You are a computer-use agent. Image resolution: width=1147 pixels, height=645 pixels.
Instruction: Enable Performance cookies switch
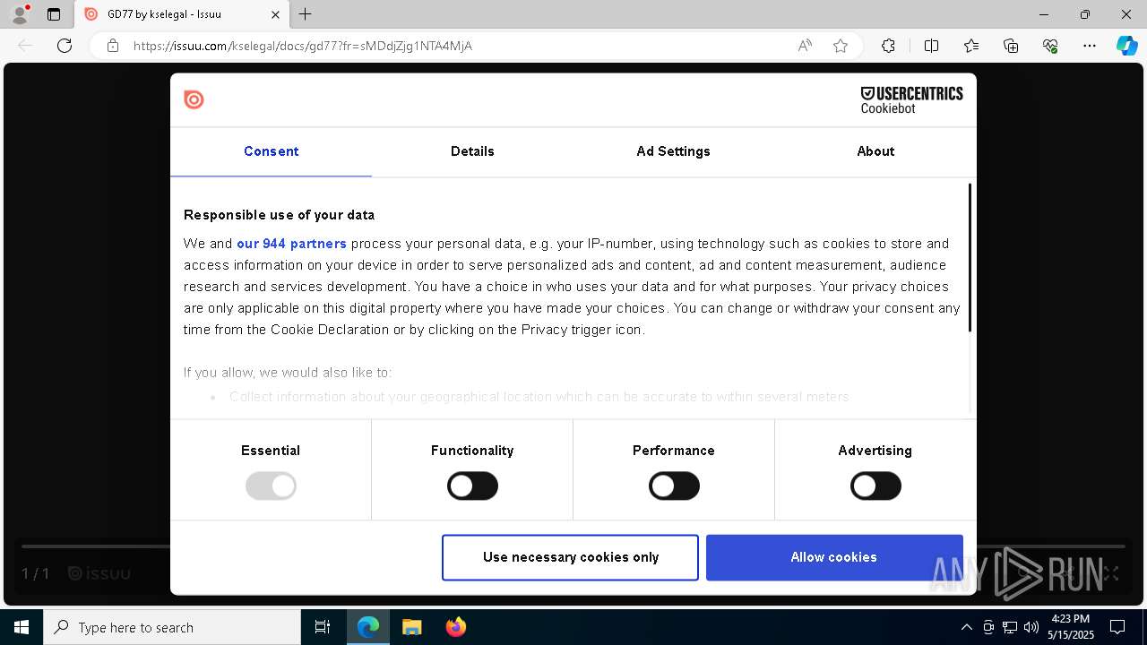click(x=674, y=486)
